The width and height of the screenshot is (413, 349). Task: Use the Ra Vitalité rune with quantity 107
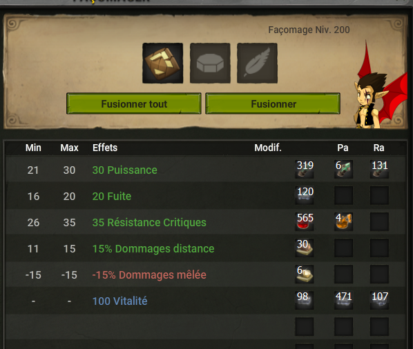pyautogui.click(x=379, y=300)
